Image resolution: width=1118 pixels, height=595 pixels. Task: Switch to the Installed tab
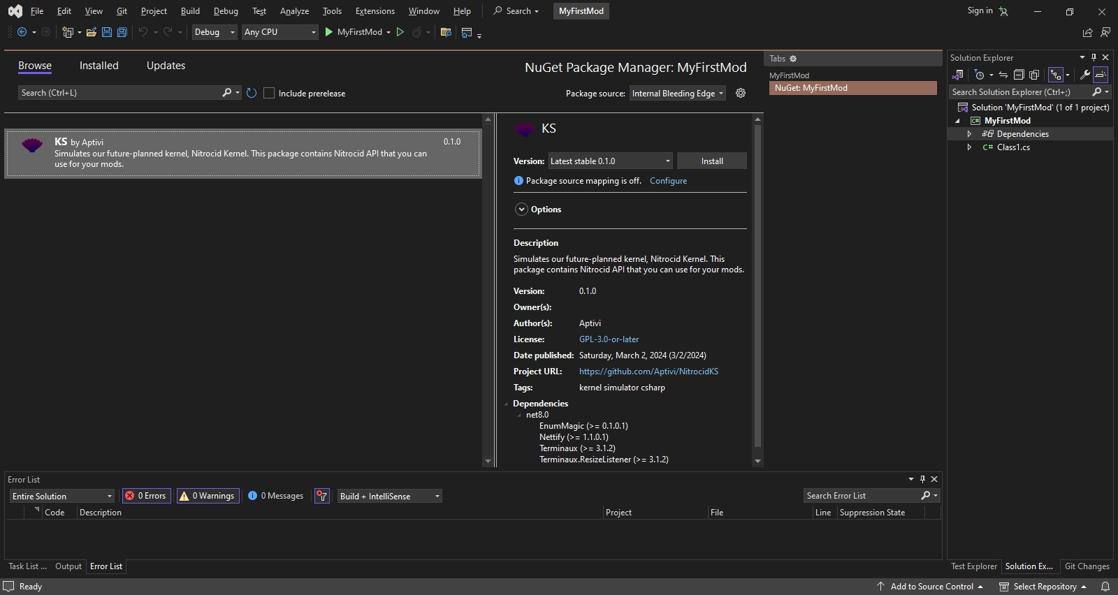(x=99, y=66)
